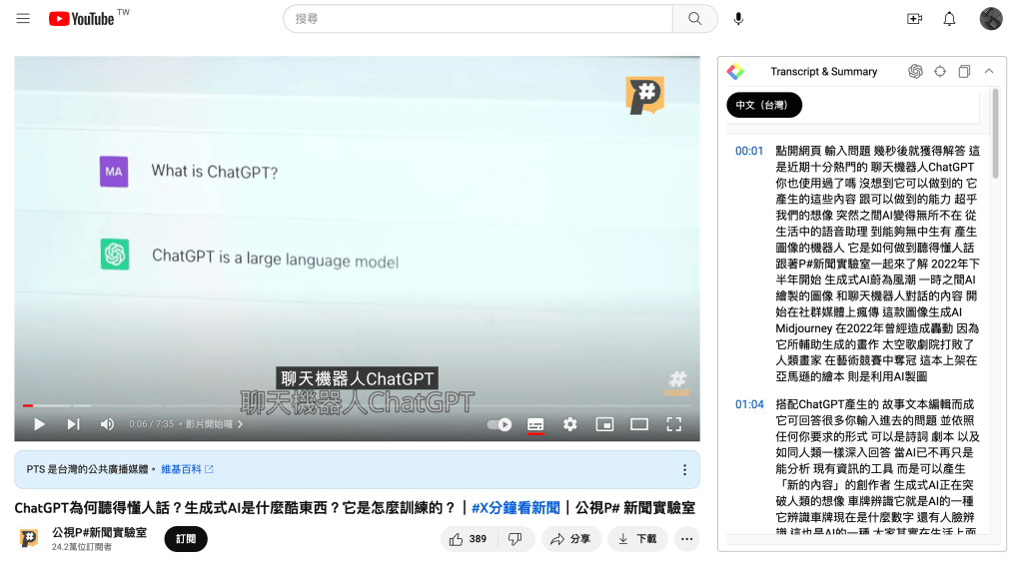Image resolution: width=1023 pixels, height=561 pixels.
Task: Like the video with 389 likes
Action: pyautogui.click(x=469, y=539)
